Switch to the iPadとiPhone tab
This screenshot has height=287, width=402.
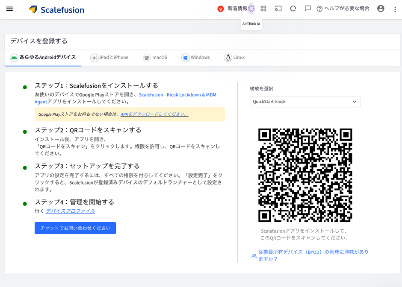(x=109, y=58)
